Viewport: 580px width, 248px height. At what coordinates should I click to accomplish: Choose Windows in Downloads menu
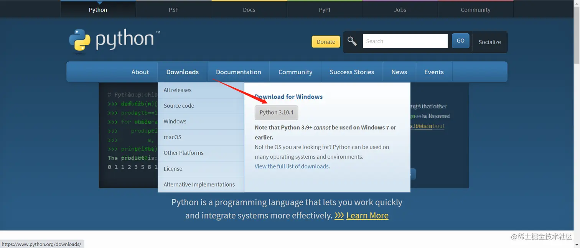[201, 122]
